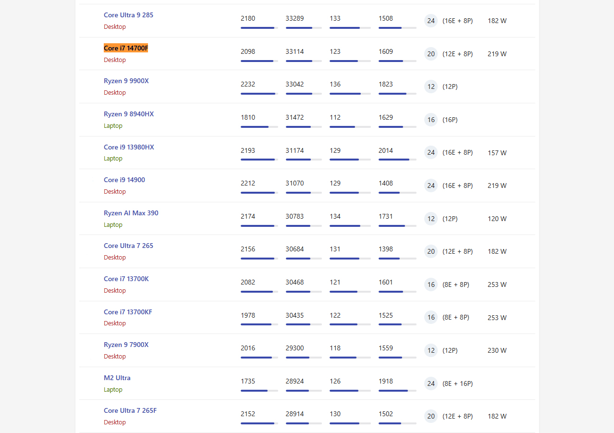Open the Core i7 13700KF link

pyautogui.click(x=128, y=312)
